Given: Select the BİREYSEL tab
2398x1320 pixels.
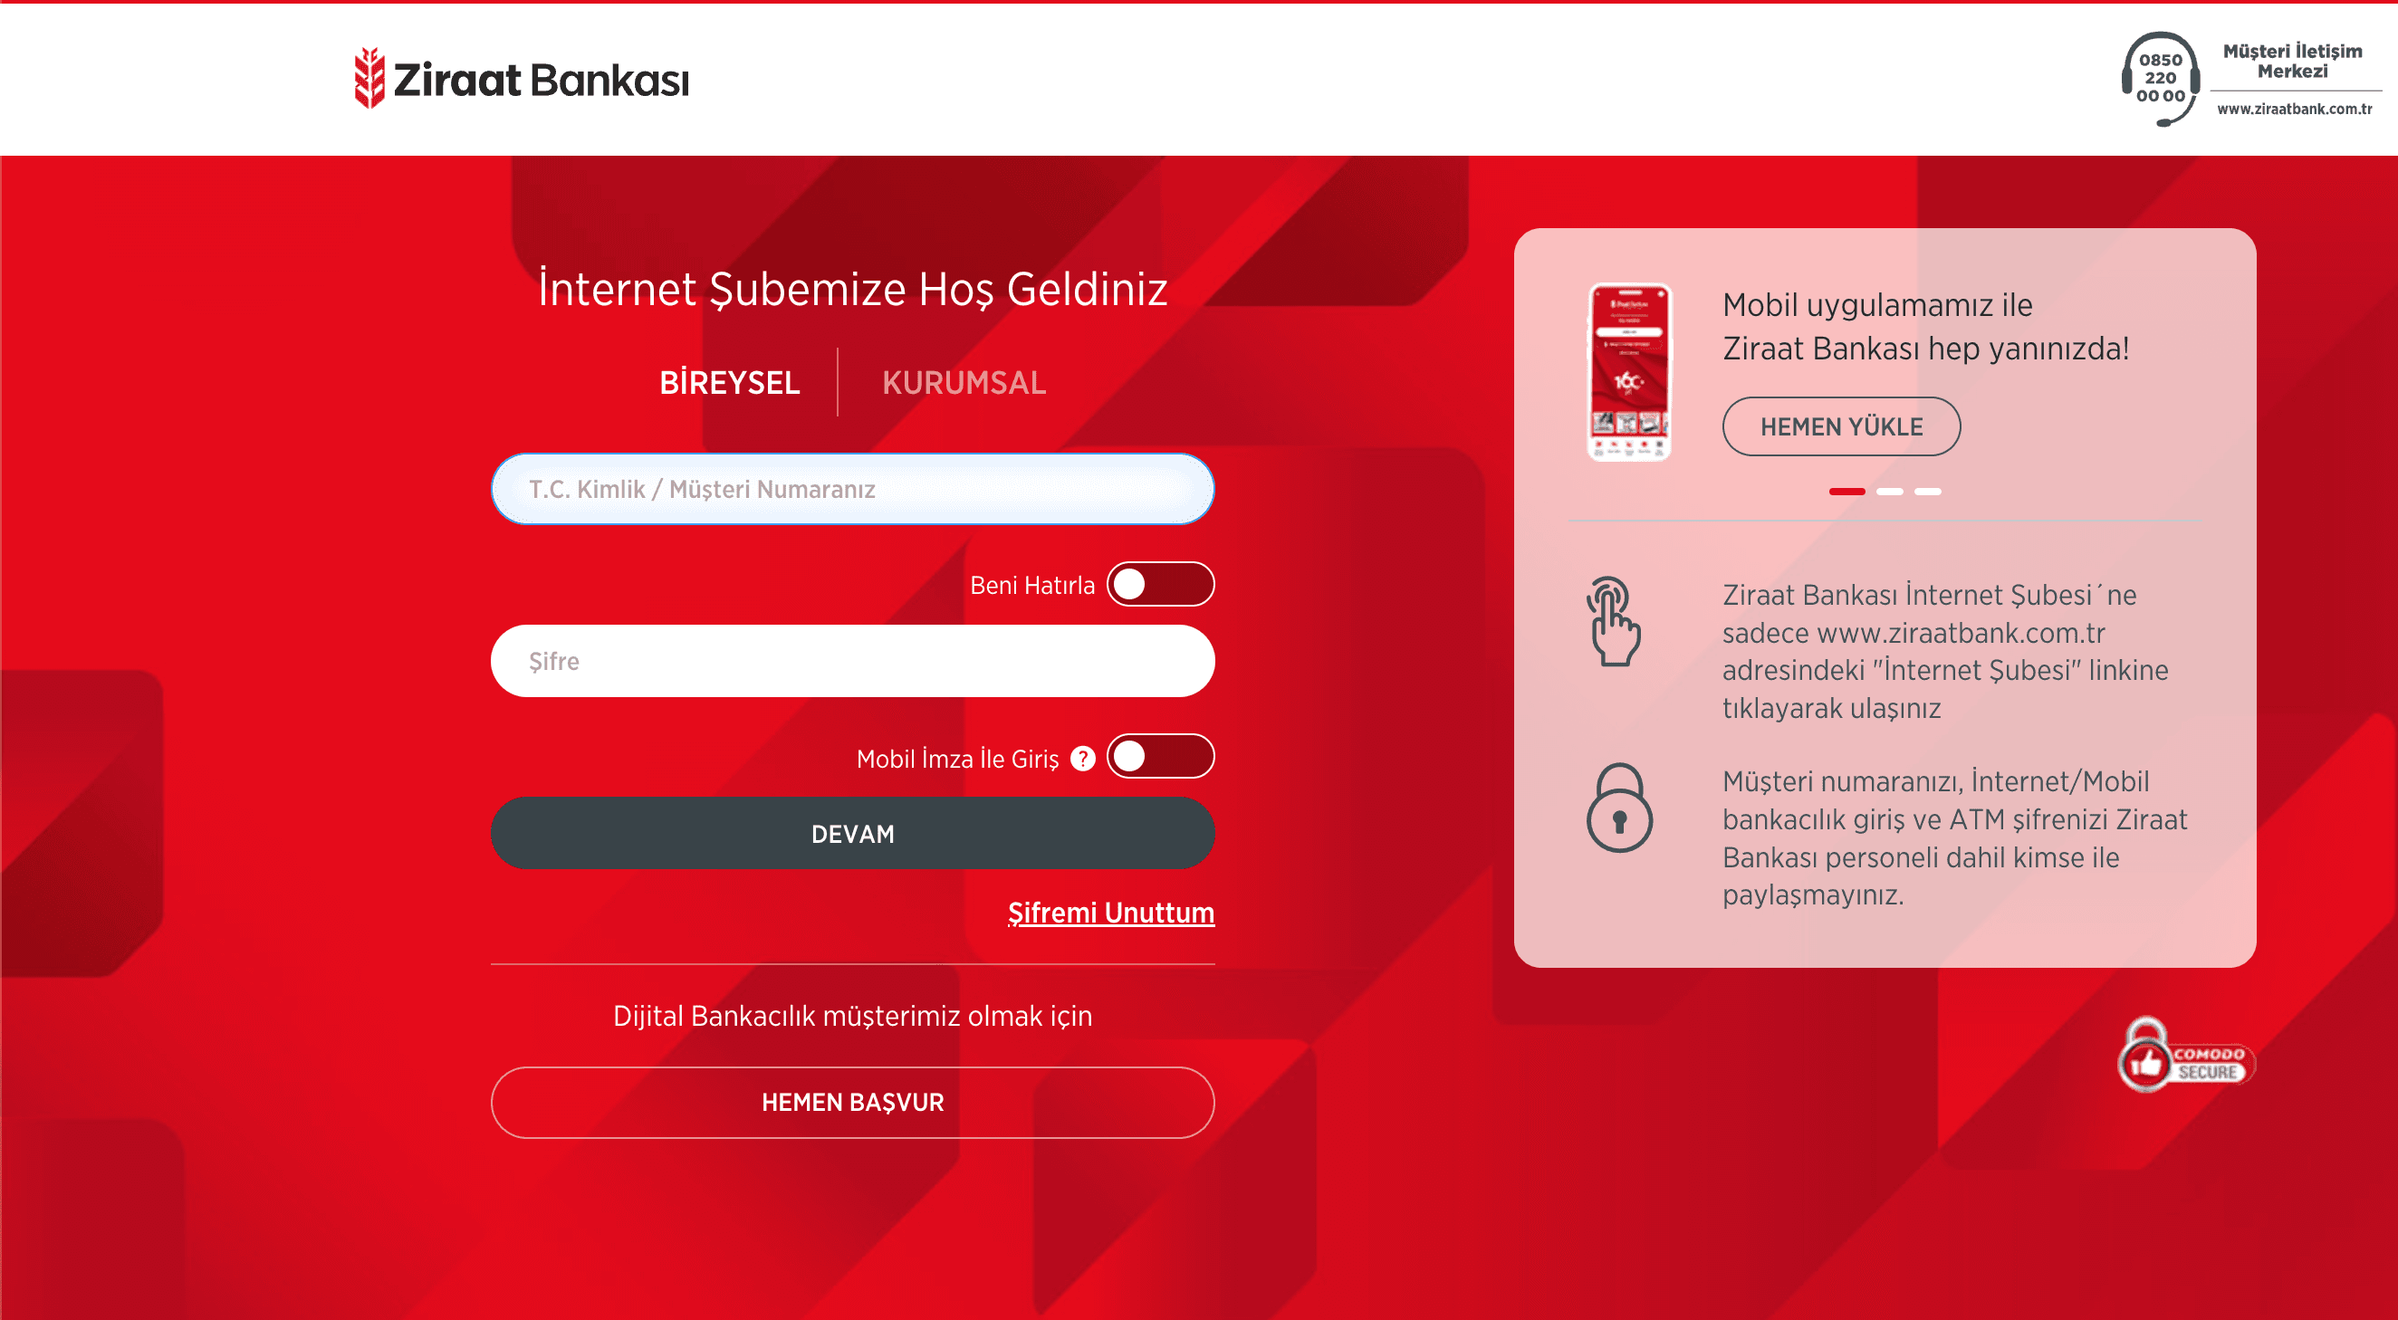Looking at the screenshot, I should [729, 383].
